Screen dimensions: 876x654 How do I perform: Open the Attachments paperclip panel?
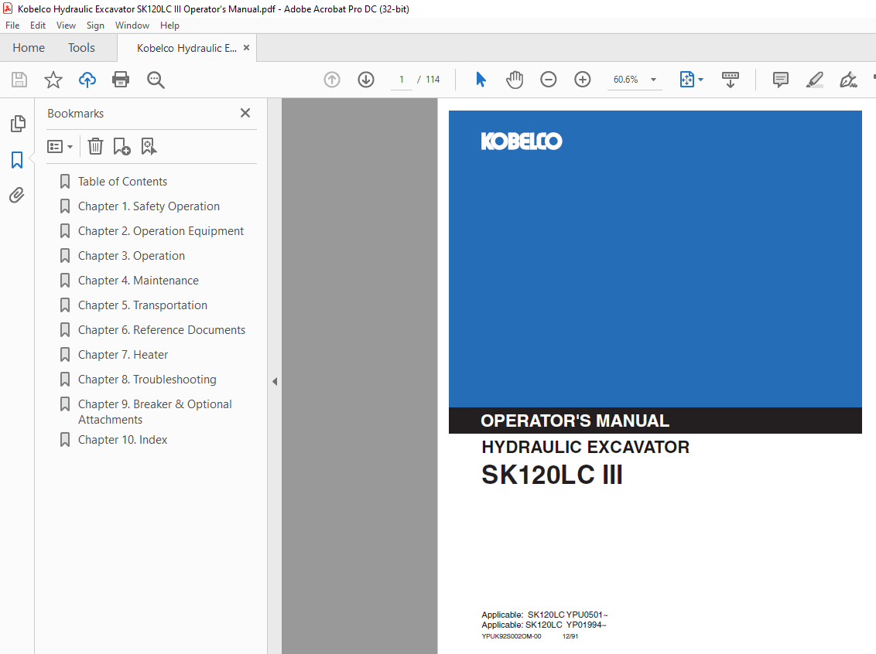[x=17, y=196]
